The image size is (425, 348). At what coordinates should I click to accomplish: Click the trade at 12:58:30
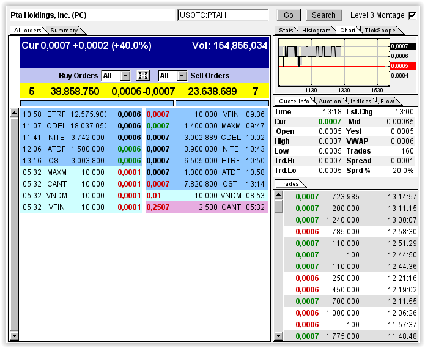click(350, 232)
